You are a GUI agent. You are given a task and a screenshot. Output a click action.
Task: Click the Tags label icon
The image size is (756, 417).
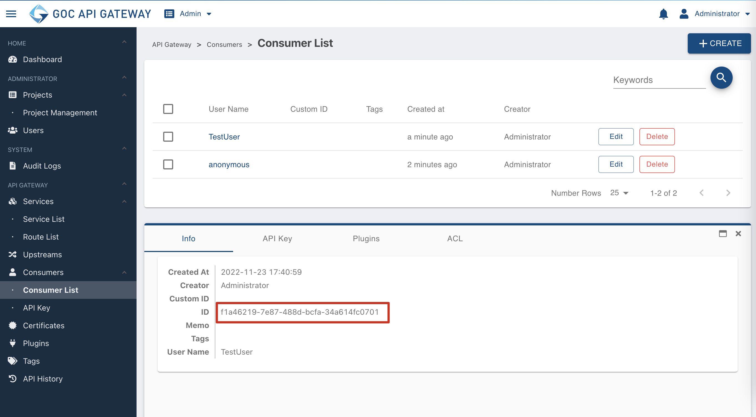[x=12, y=361]
